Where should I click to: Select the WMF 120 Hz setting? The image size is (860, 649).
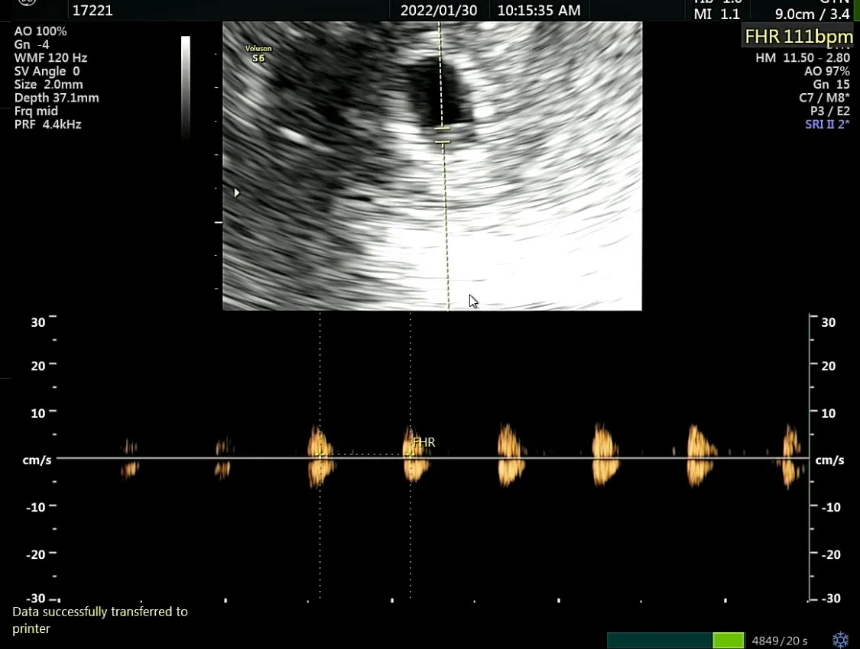pos(50,57)
